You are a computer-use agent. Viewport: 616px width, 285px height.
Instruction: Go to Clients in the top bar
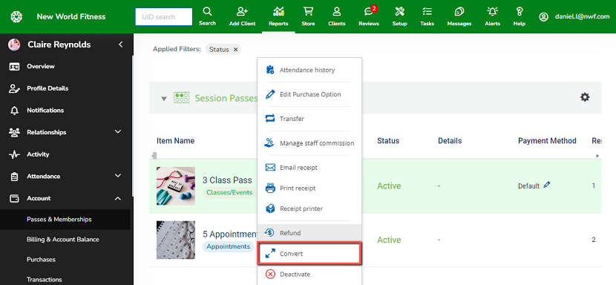tap(337, 16)
